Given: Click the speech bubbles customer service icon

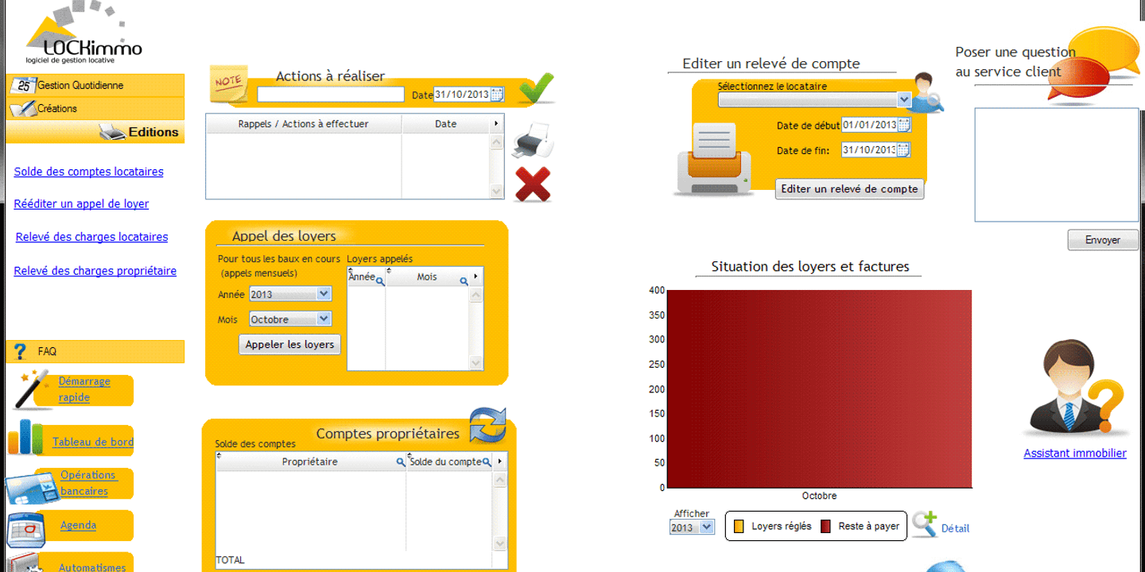Looking at the screenshot, I should [1093, 65].
